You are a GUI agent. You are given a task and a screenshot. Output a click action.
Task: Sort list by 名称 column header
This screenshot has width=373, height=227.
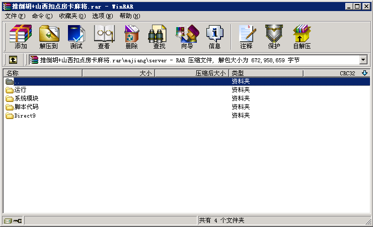(42, 73)
